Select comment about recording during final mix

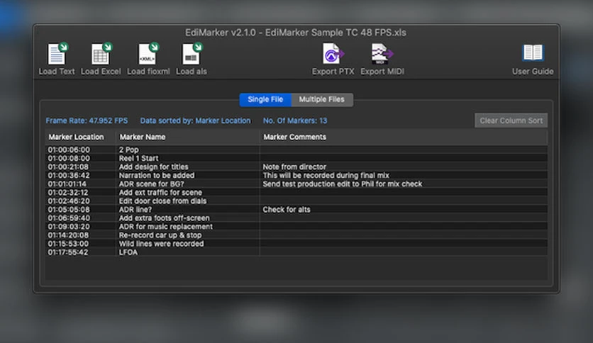coord(326,175)
